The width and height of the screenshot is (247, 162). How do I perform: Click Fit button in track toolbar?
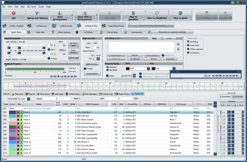[x=6, y=94]
